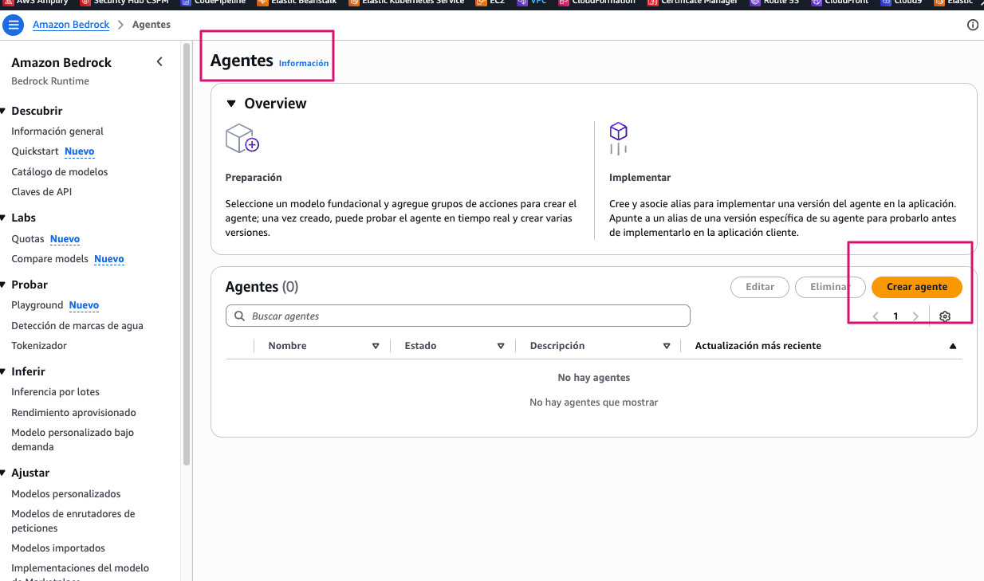
Task: Sort by Descripción column arrow
Action: (x=667, y=346)
